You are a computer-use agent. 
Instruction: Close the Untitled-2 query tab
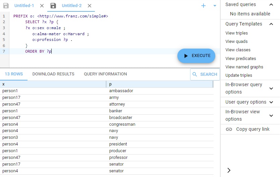pos(89,6)
